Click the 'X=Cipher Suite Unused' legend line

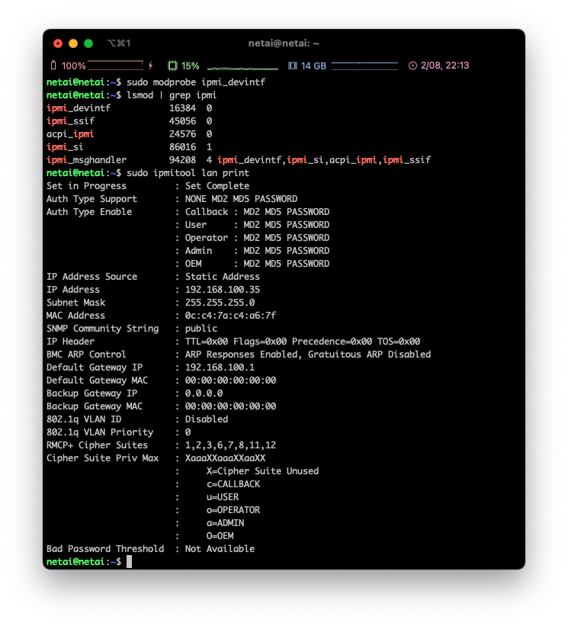coord(262,471)
